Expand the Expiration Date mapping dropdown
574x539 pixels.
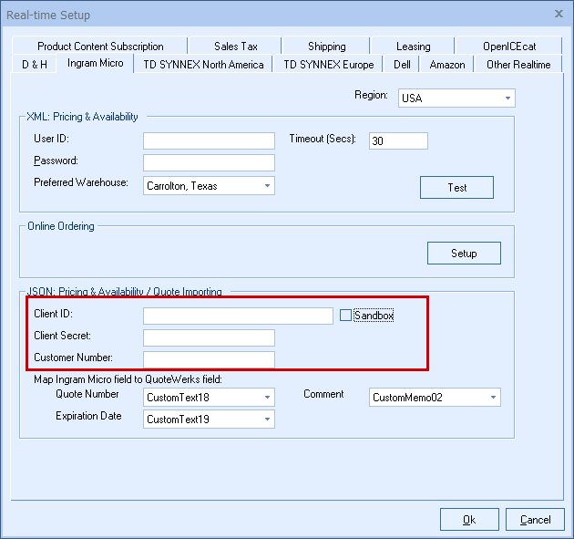tap(209, 420)
